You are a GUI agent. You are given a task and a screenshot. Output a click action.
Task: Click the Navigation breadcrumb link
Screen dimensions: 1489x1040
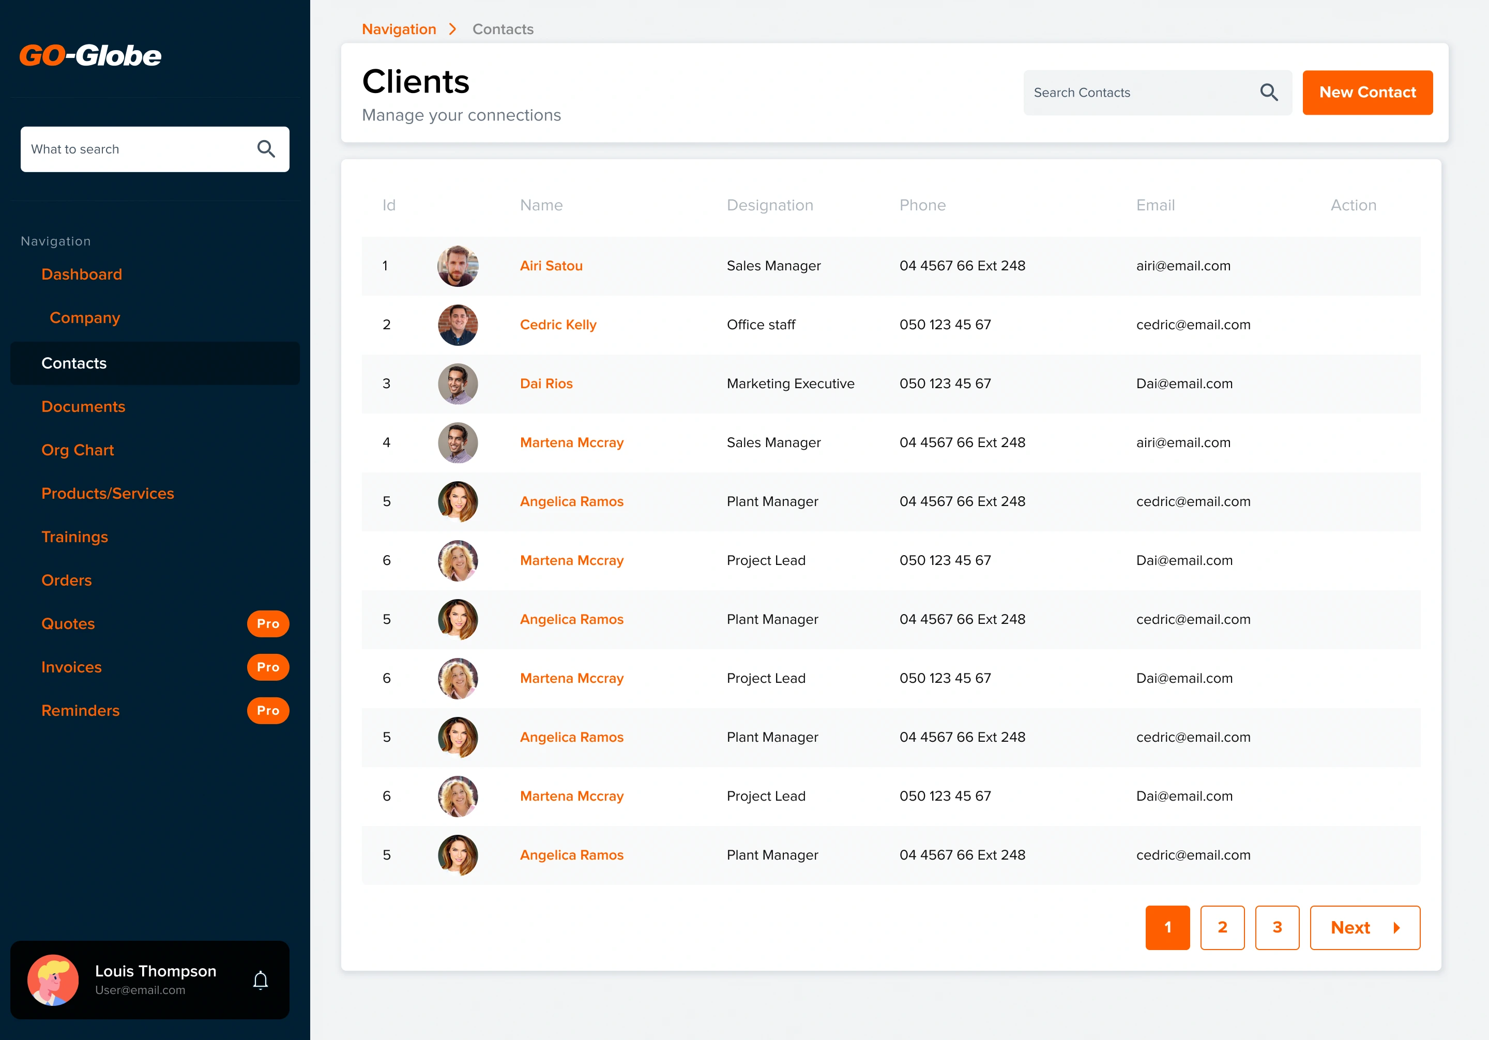pyautogui.click(x=399, y=29)
